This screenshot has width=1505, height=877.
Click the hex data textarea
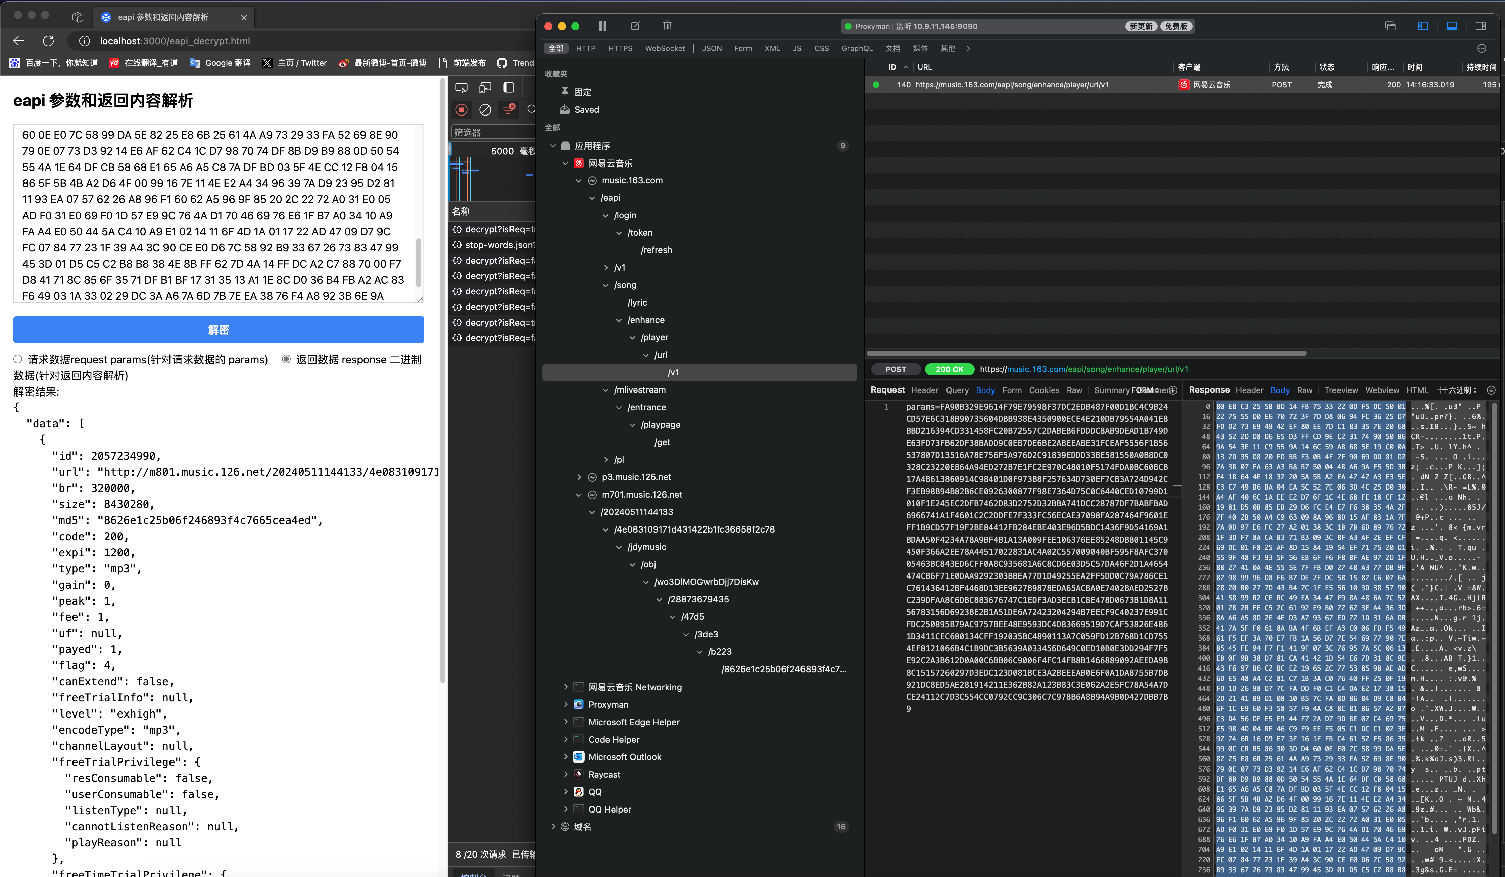(x=215, y=214)
